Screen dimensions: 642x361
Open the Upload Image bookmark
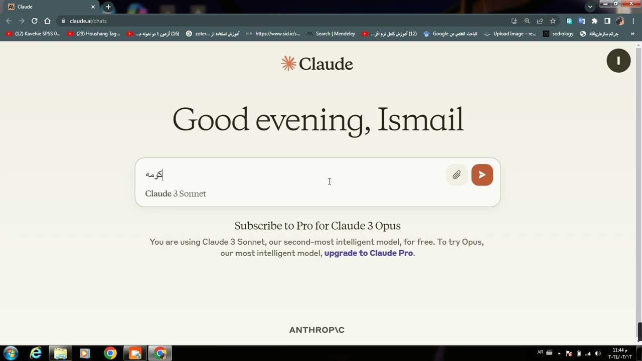coord(510,34)
